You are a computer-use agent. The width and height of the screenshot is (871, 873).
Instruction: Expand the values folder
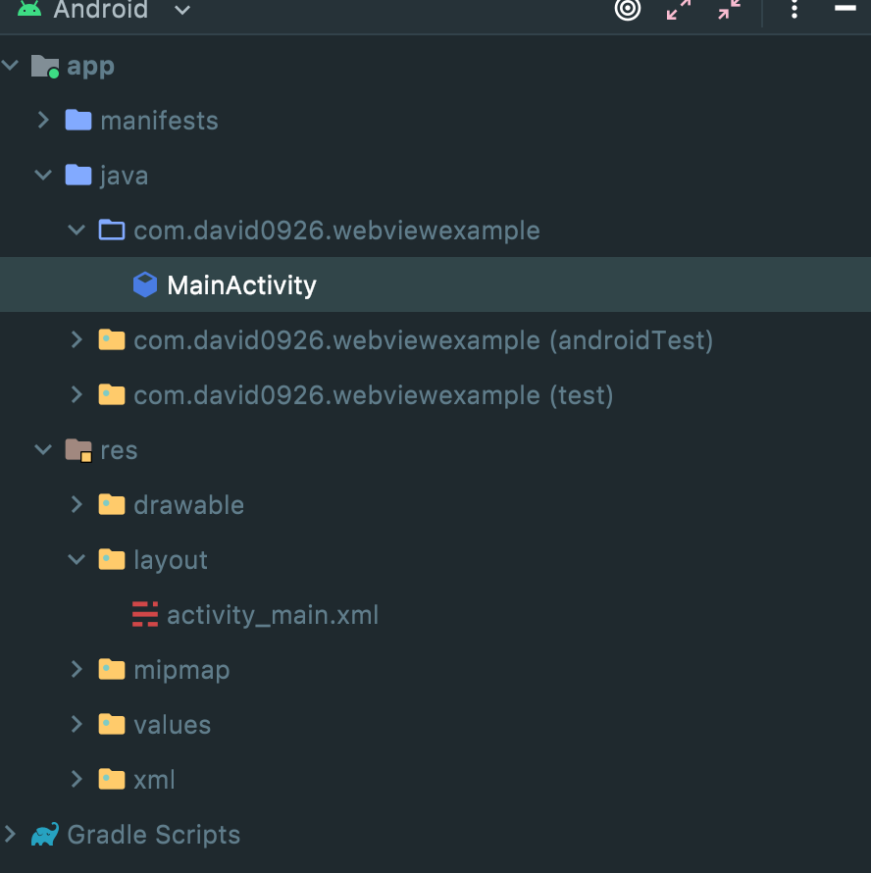[77, 725]
